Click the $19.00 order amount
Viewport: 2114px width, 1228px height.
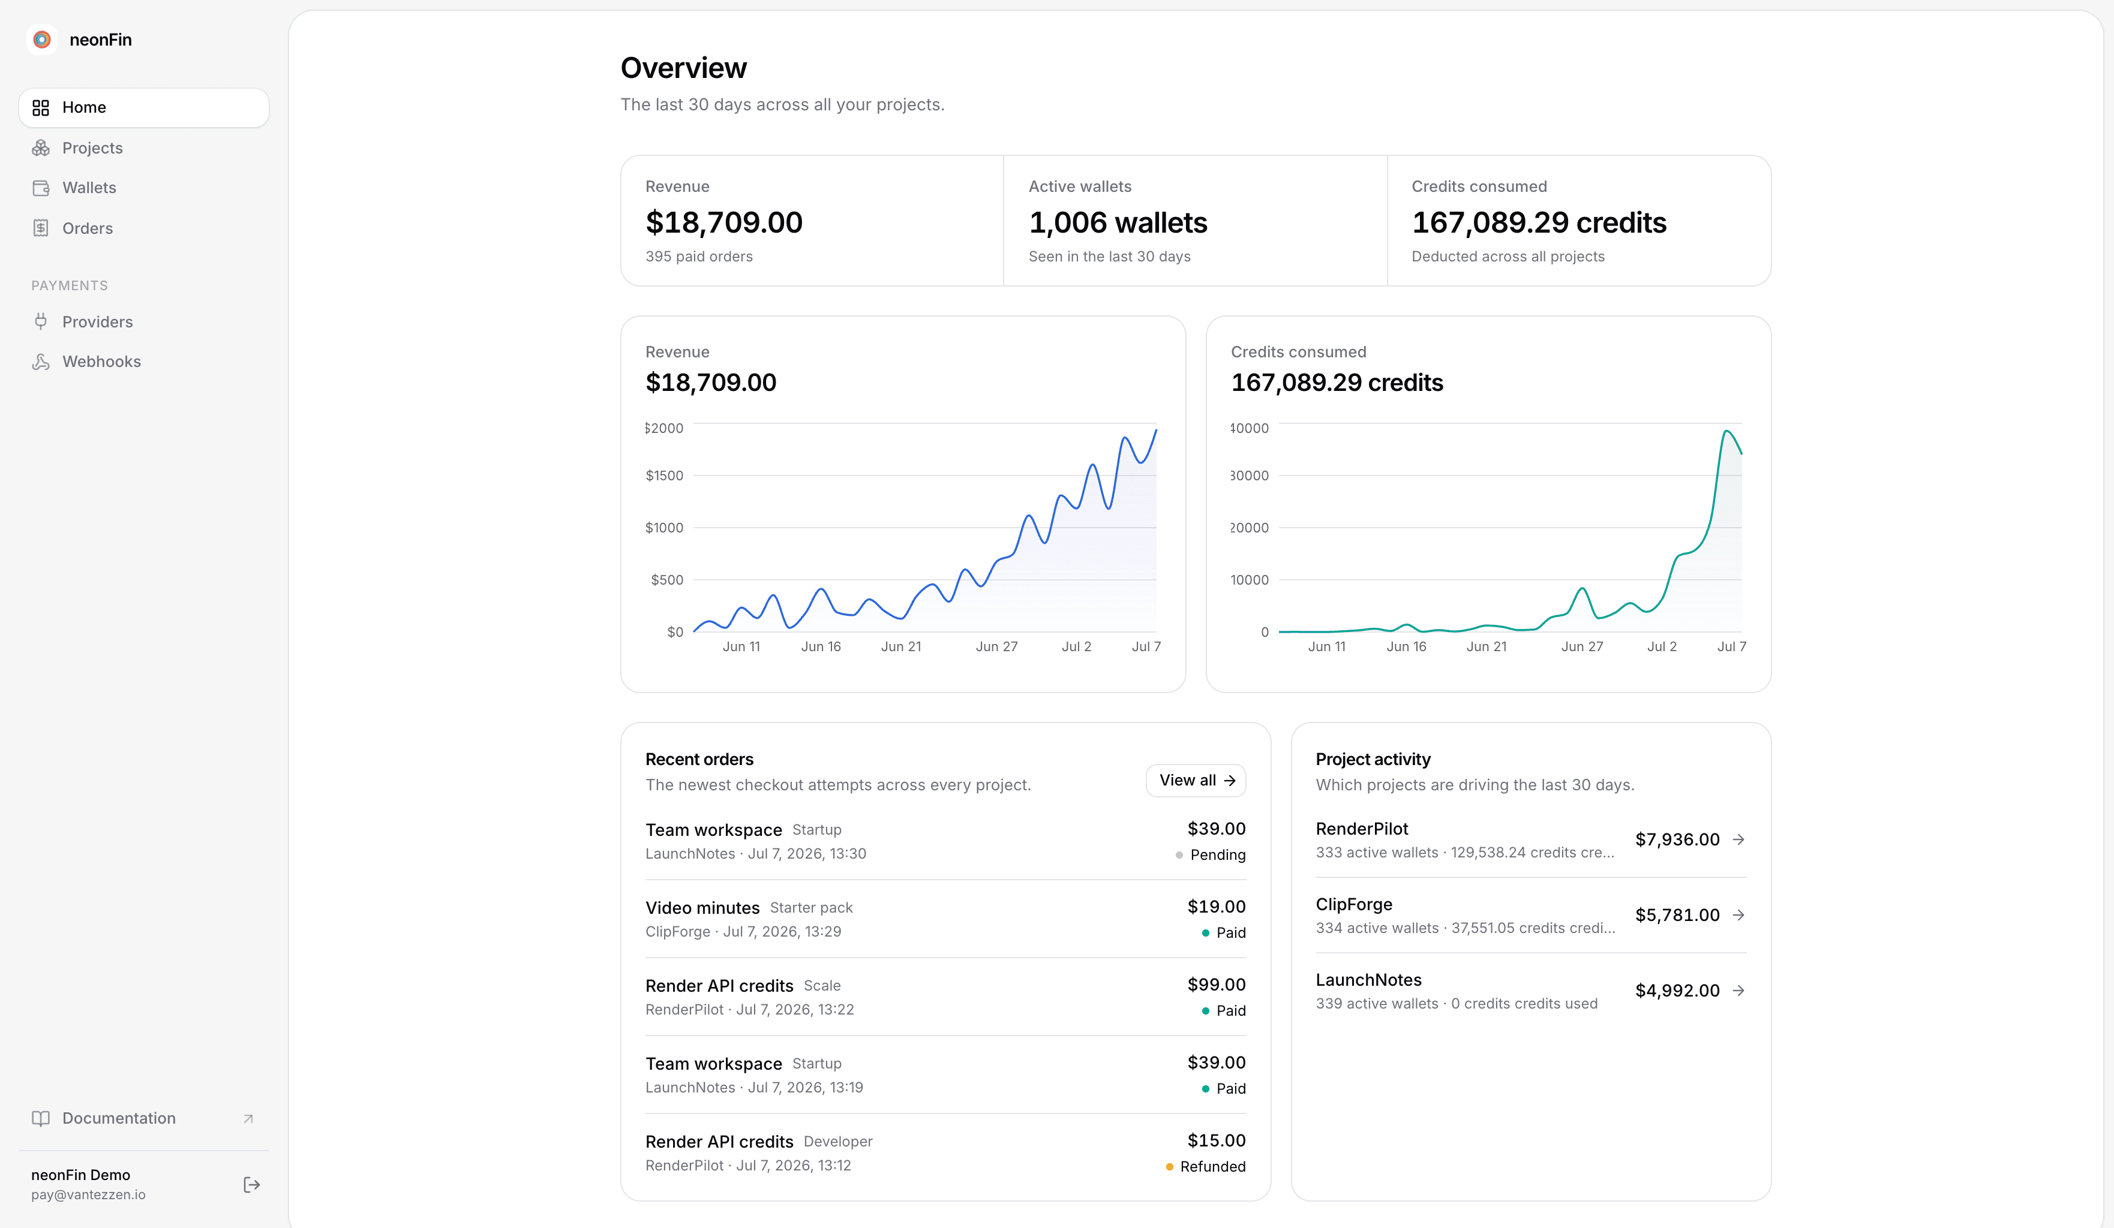pos(1217,906)
